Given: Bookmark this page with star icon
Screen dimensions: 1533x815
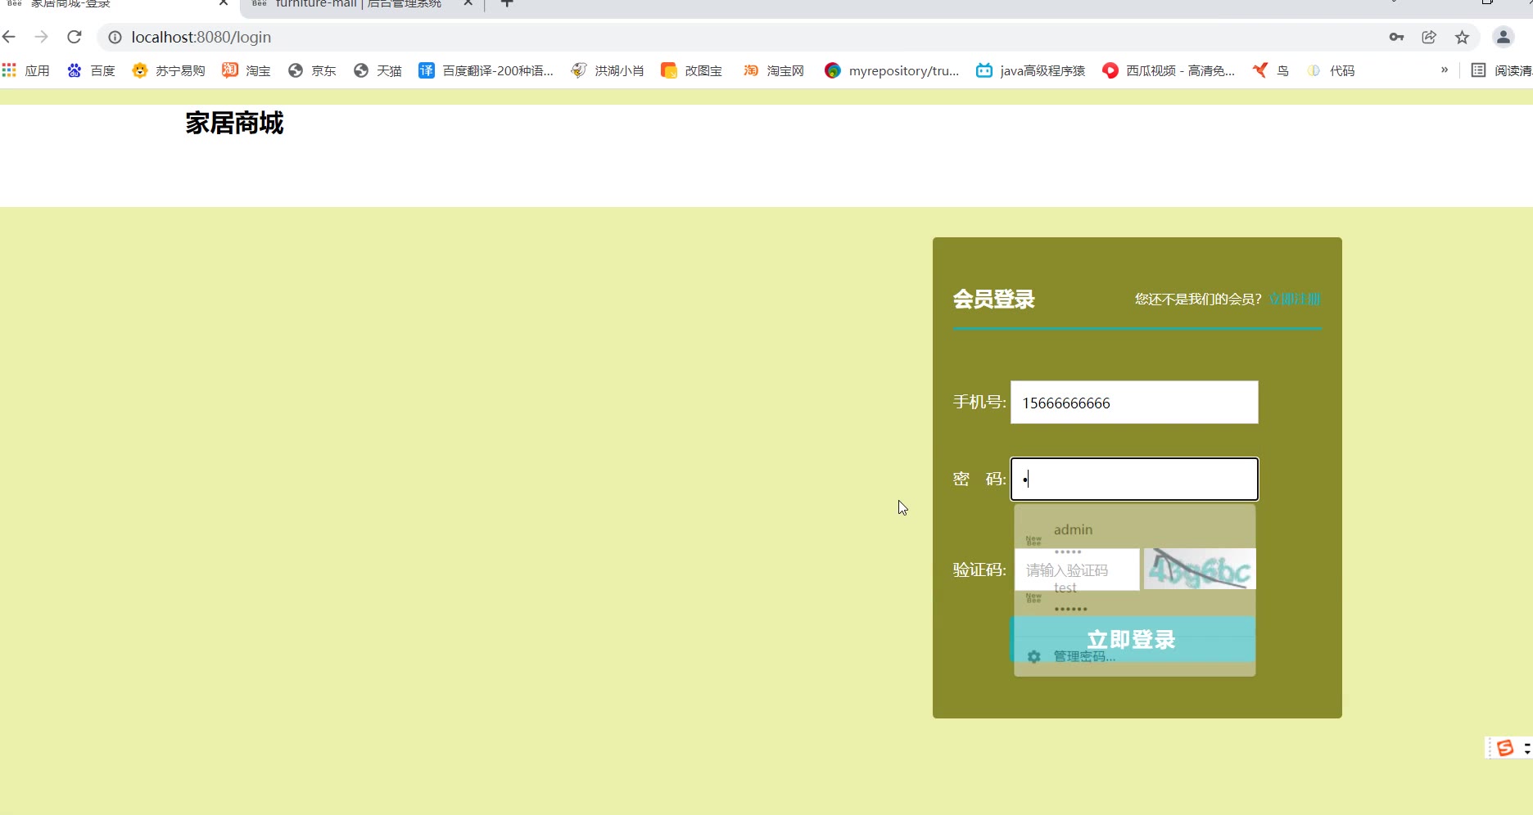Looking at the screenshot, I should pyautogui.click(x=1462, y=37).
